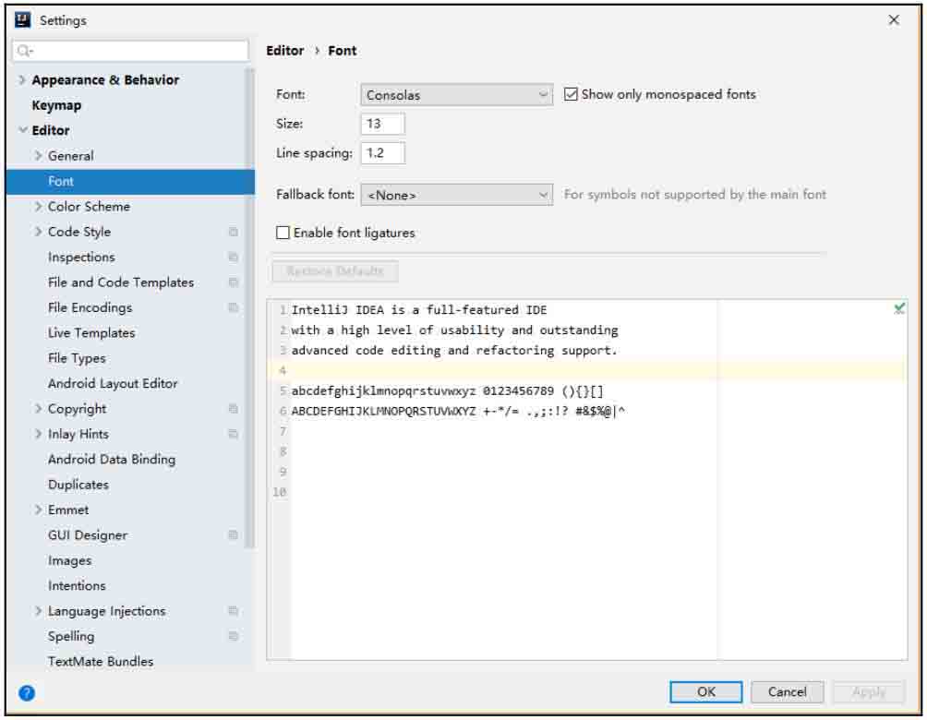Image resolution: width=927 pixels, height=720 pixels.
Task: Click the help question mark icon
Action: (x=27, y=692)
